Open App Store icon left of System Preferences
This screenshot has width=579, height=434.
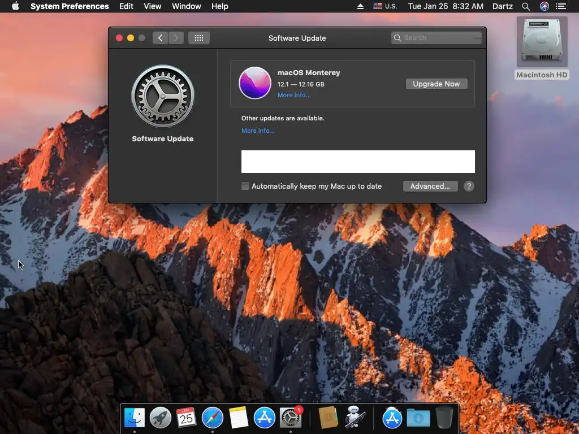[265, 418]
